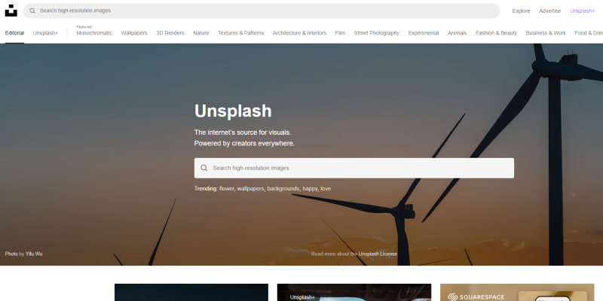Open the Wallpapers category
The height and width of the screenshot is (301, 603).
(134, 33)
